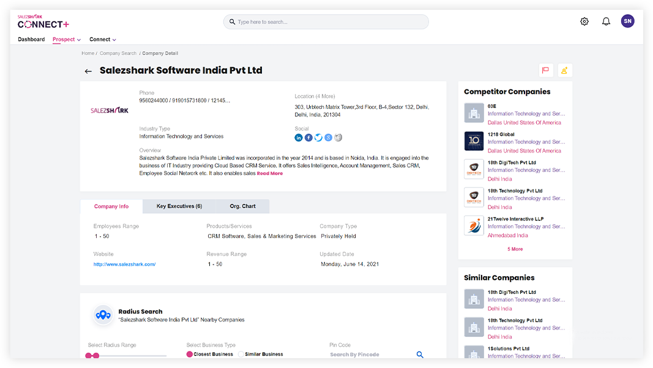Click the 18th Technology competitor logo
Screen dimensions: 653x368
click(x=474, y=198)
